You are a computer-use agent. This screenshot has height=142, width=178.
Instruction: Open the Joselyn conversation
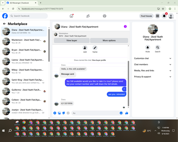click(x=24, y=111)
